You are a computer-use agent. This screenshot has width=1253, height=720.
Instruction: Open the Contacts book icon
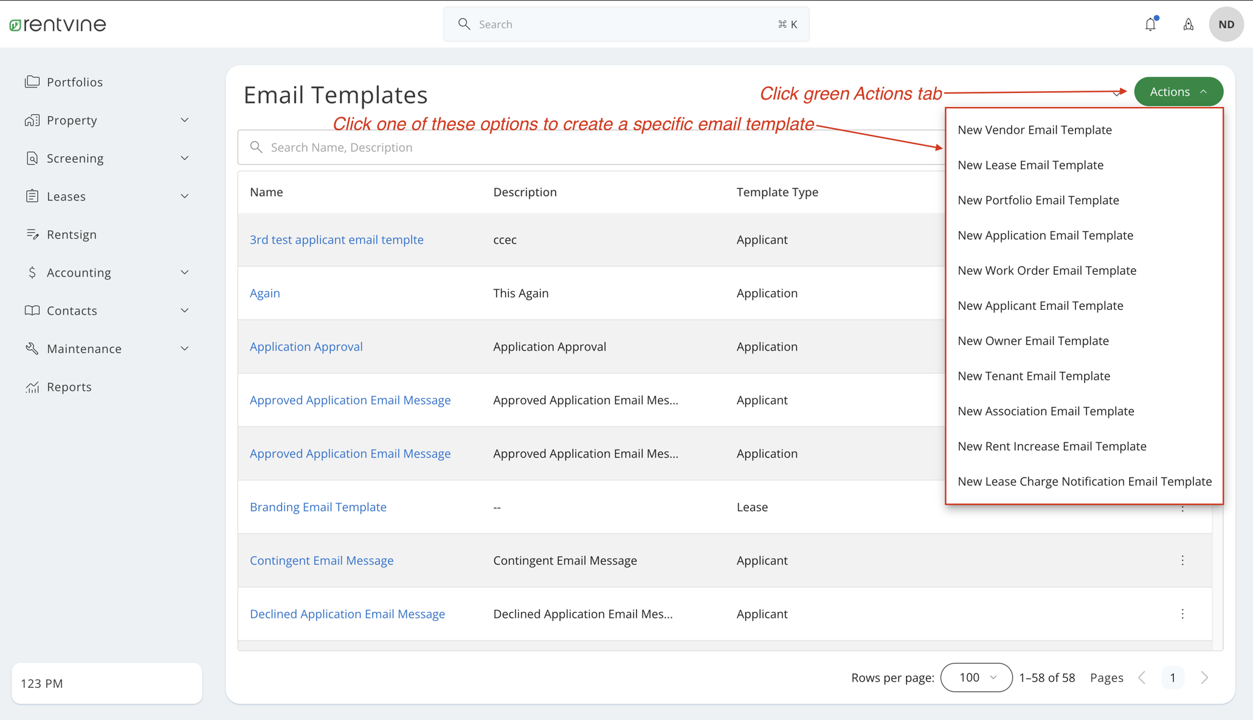(71, 310)
